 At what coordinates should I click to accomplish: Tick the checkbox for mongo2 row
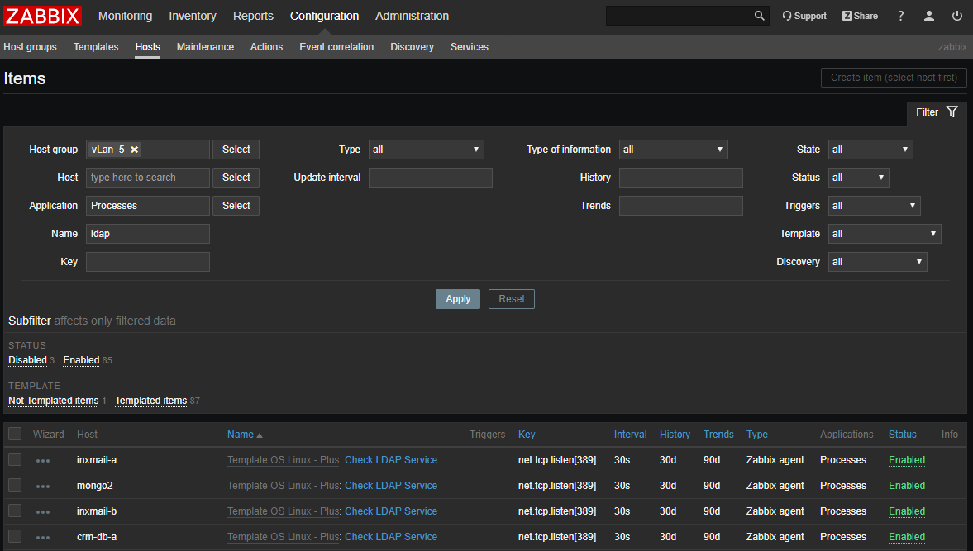15,486
